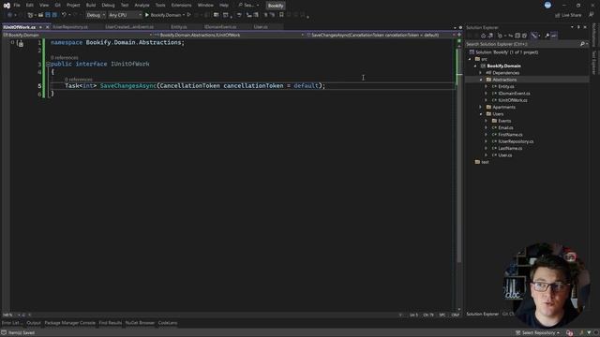Open the File menu
This screenshot has width=600, height=337.
click(17, 6)
